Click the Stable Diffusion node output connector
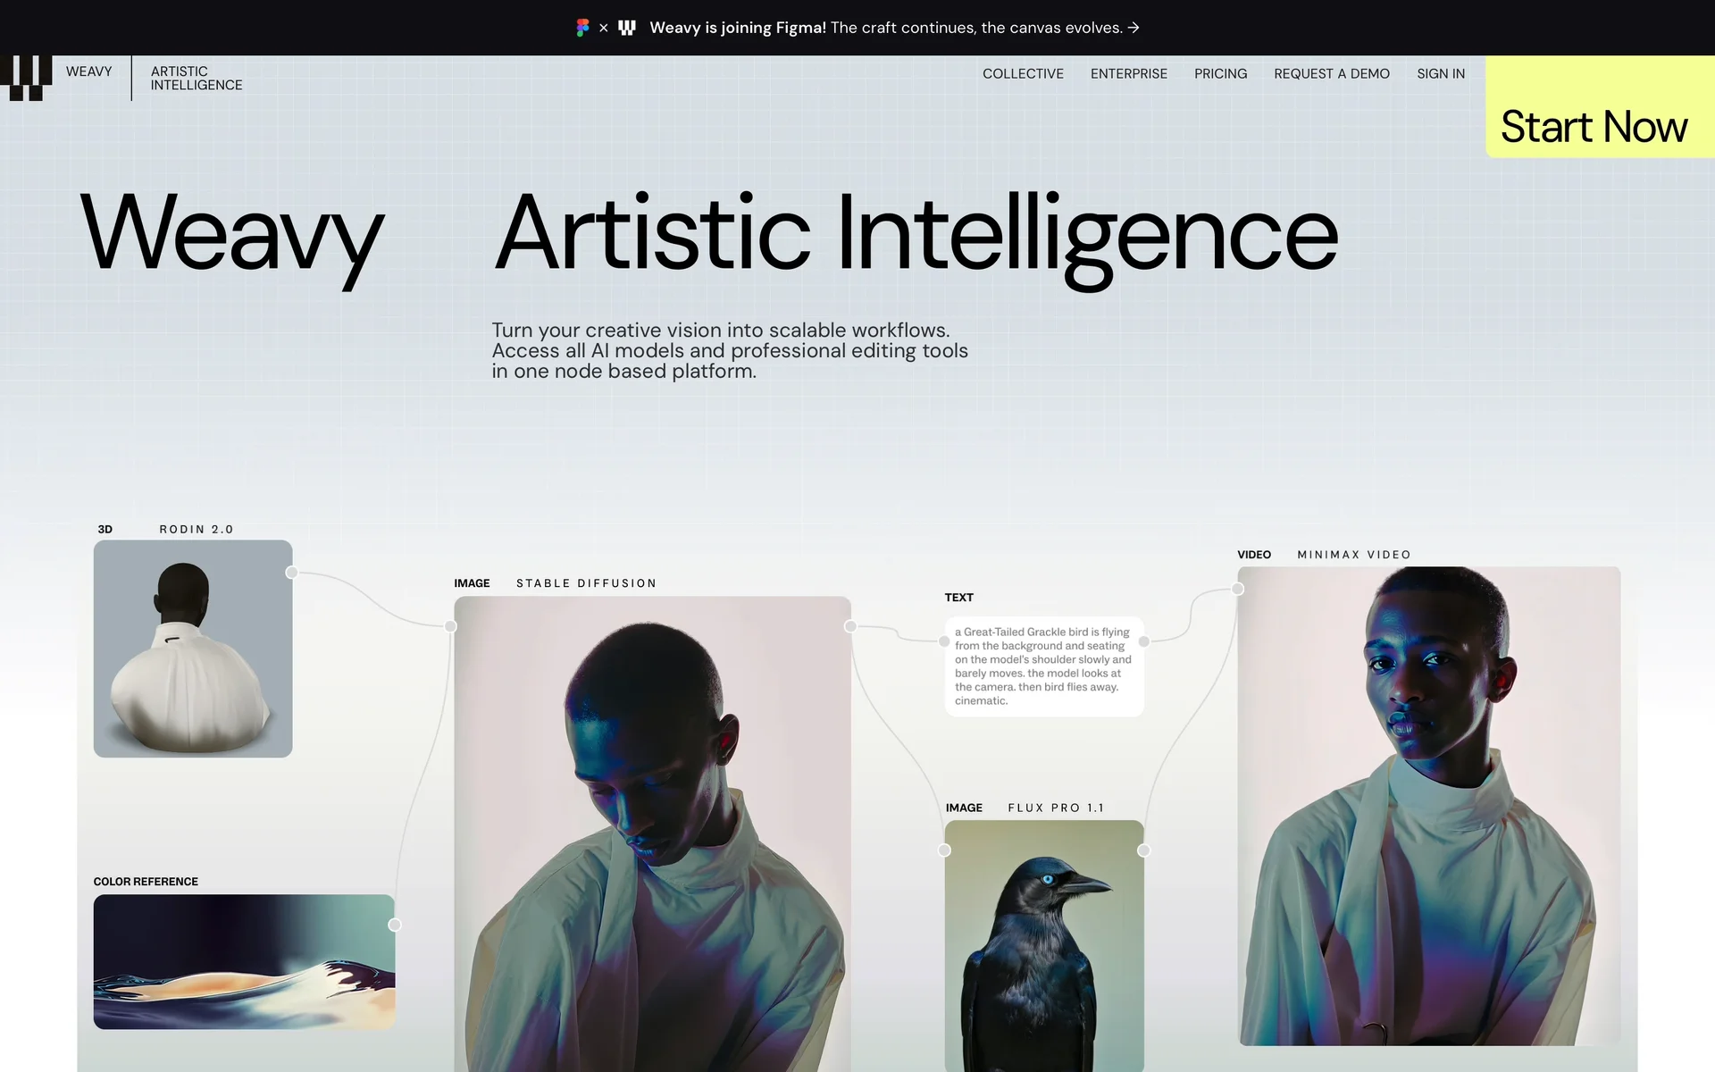The width and height of the screenshot is (1715, 1072). point(850,626)
